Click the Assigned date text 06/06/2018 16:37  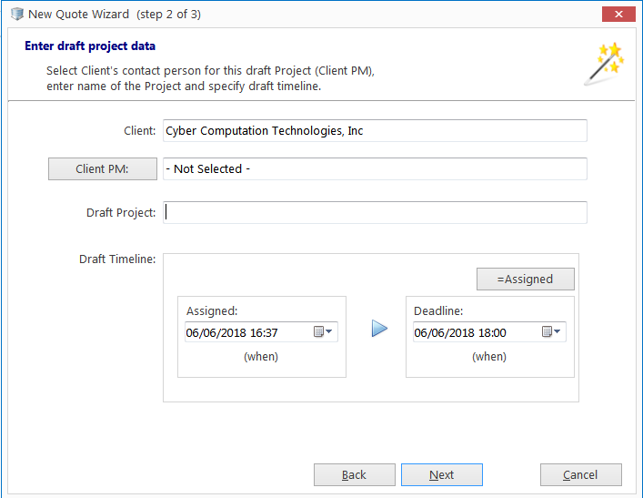232,332
